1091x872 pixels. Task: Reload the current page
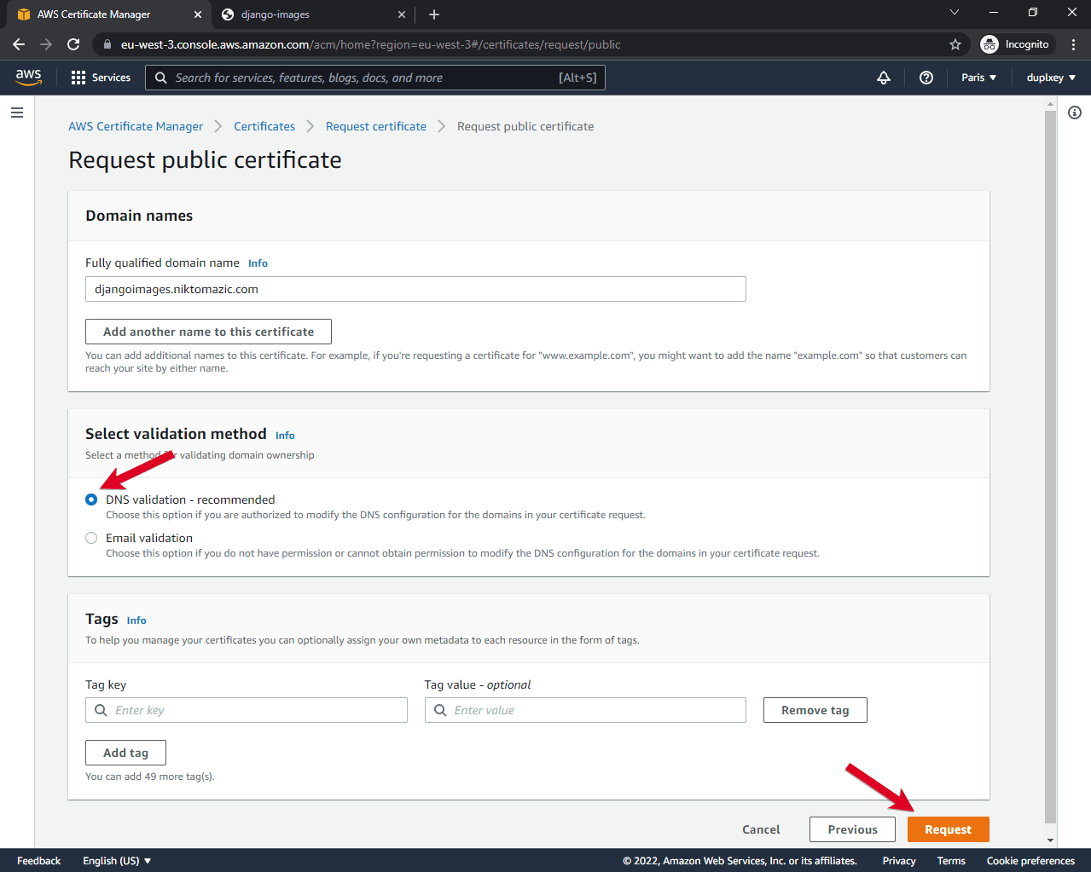coord(73,43)
